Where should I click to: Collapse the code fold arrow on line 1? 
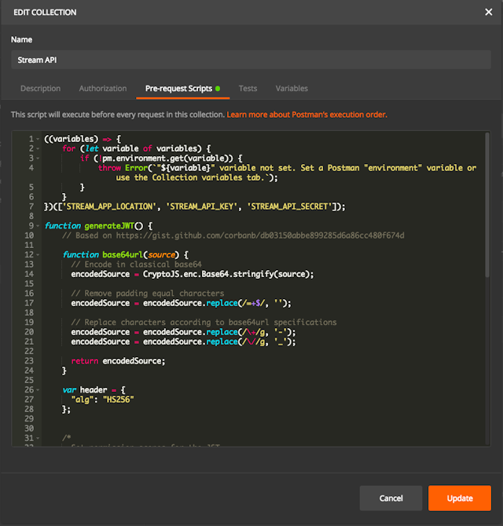(x=37, y=139)
